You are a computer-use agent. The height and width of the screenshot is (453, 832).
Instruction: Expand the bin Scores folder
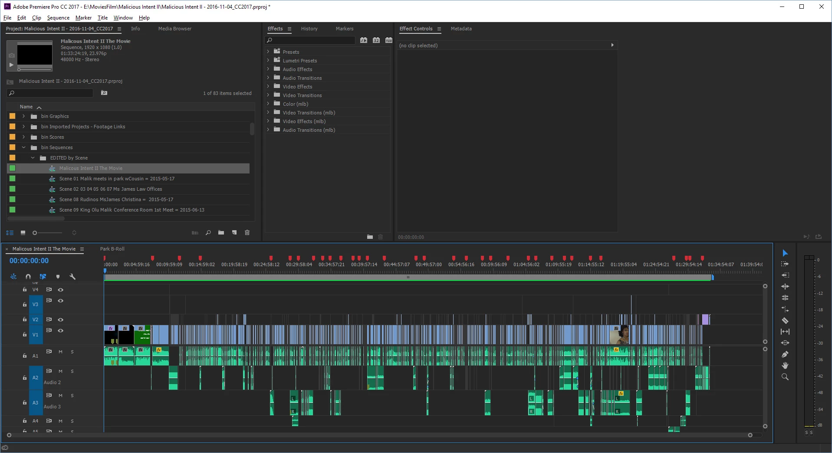[x=24, y=137]
